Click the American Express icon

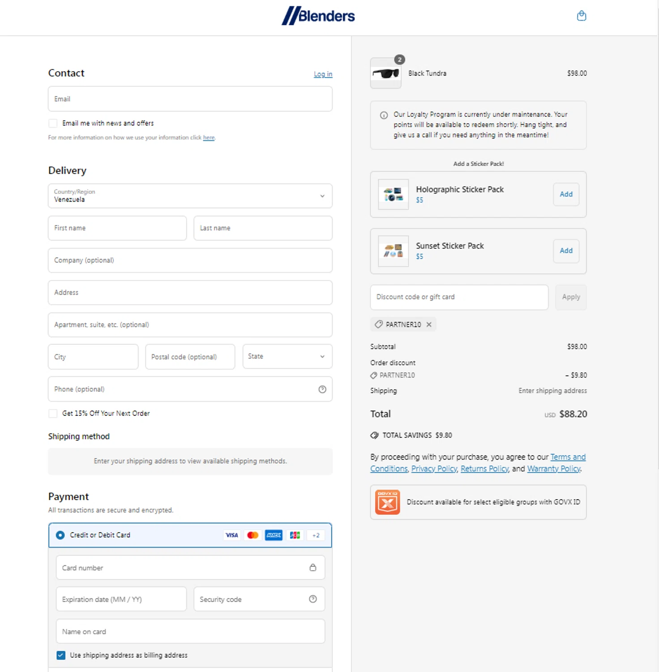[274, 535]
